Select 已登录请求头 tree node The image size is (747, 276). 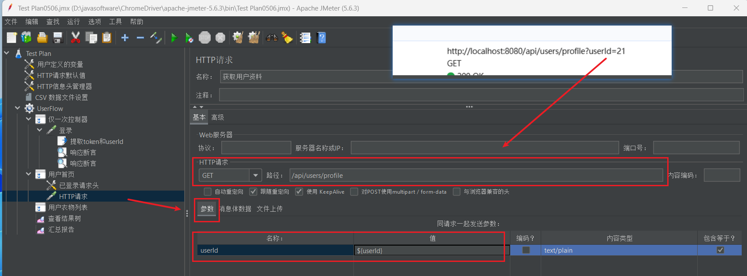click(x=79, y=185)
